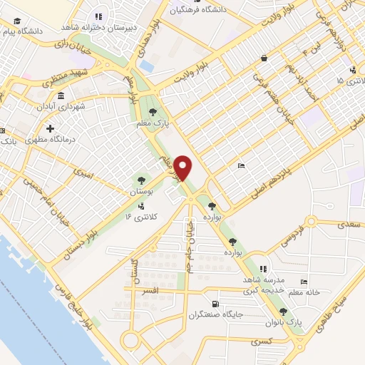Image resolution: width=365 pixels, height=365 pixels.
Task: Click the red location pin marker
Action: coord(182,168)
